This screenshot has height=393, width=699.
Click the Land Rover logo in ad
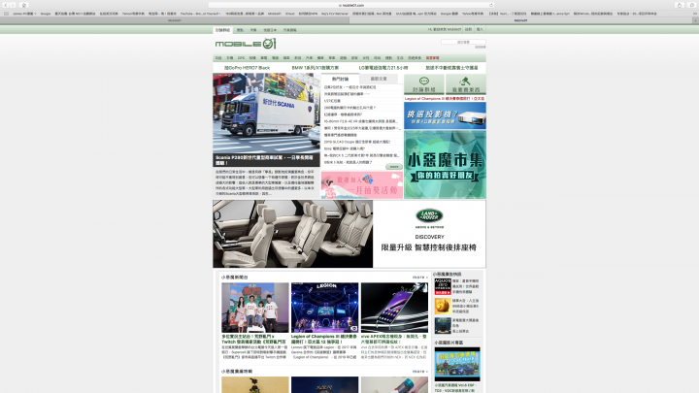coord(429,216)
